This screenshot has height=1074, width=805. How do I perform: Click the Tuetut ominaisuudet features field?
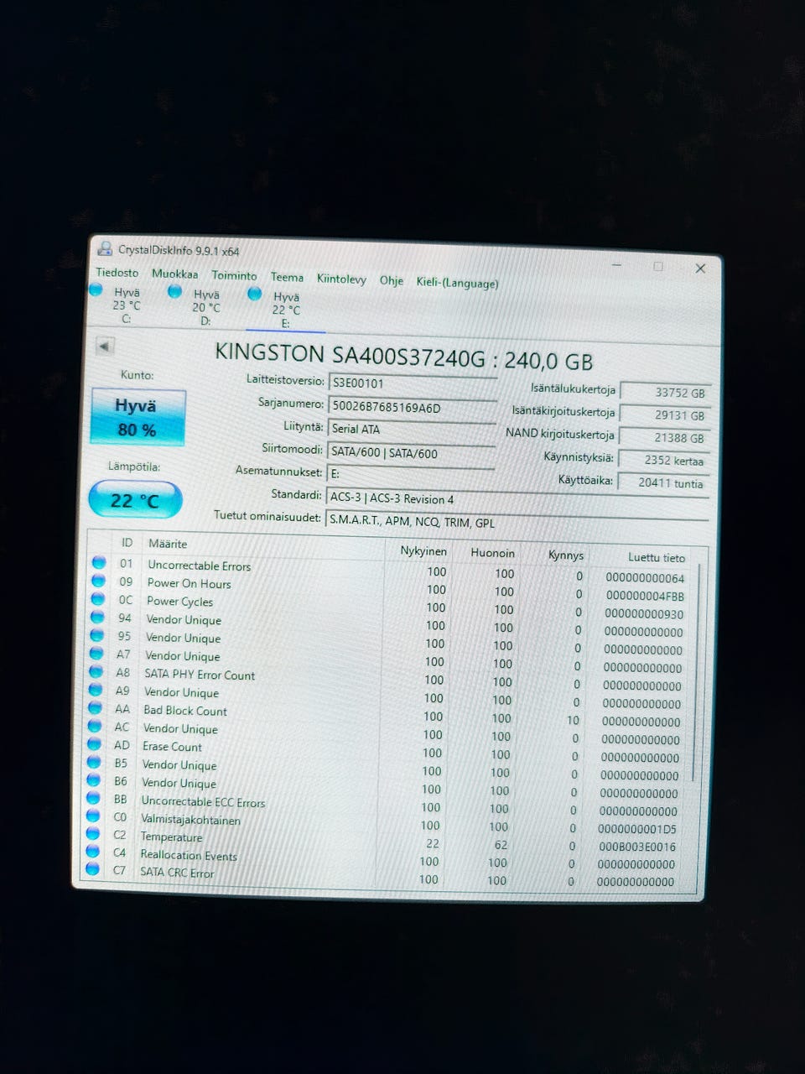pos(517,523)
